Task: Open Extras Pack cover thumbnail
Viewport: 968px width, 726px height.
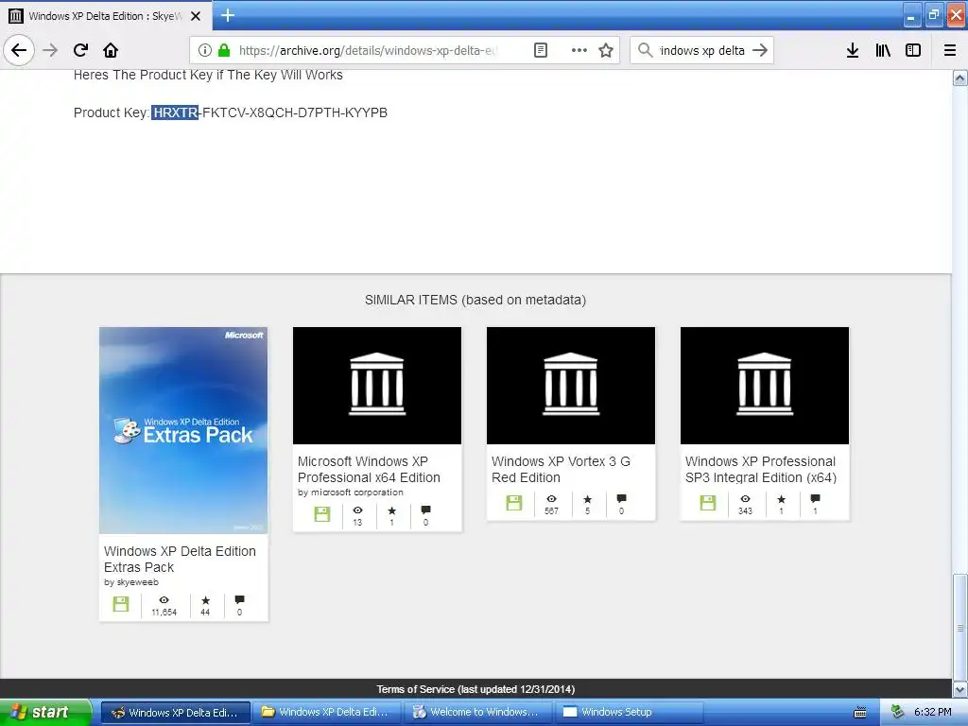Action: [x=183, y=430]
